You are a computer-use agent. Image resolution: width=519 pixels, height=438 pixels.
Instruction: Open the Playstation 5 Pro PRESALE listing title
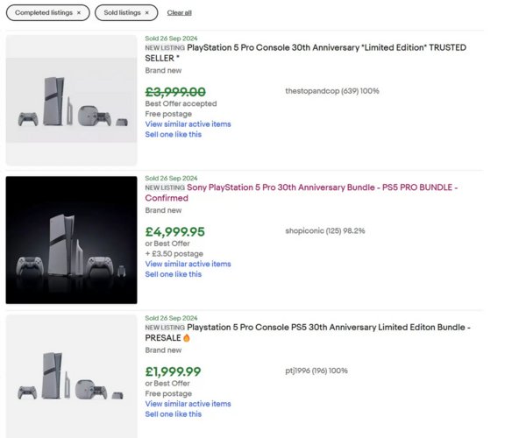(x=308, y=333)
